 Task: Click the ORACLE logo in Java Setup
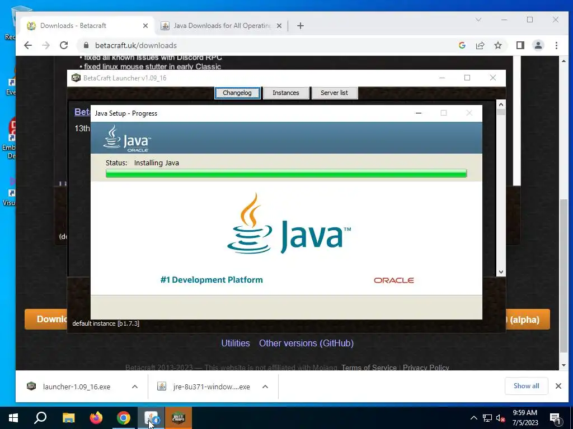click(x=393, y=280)
